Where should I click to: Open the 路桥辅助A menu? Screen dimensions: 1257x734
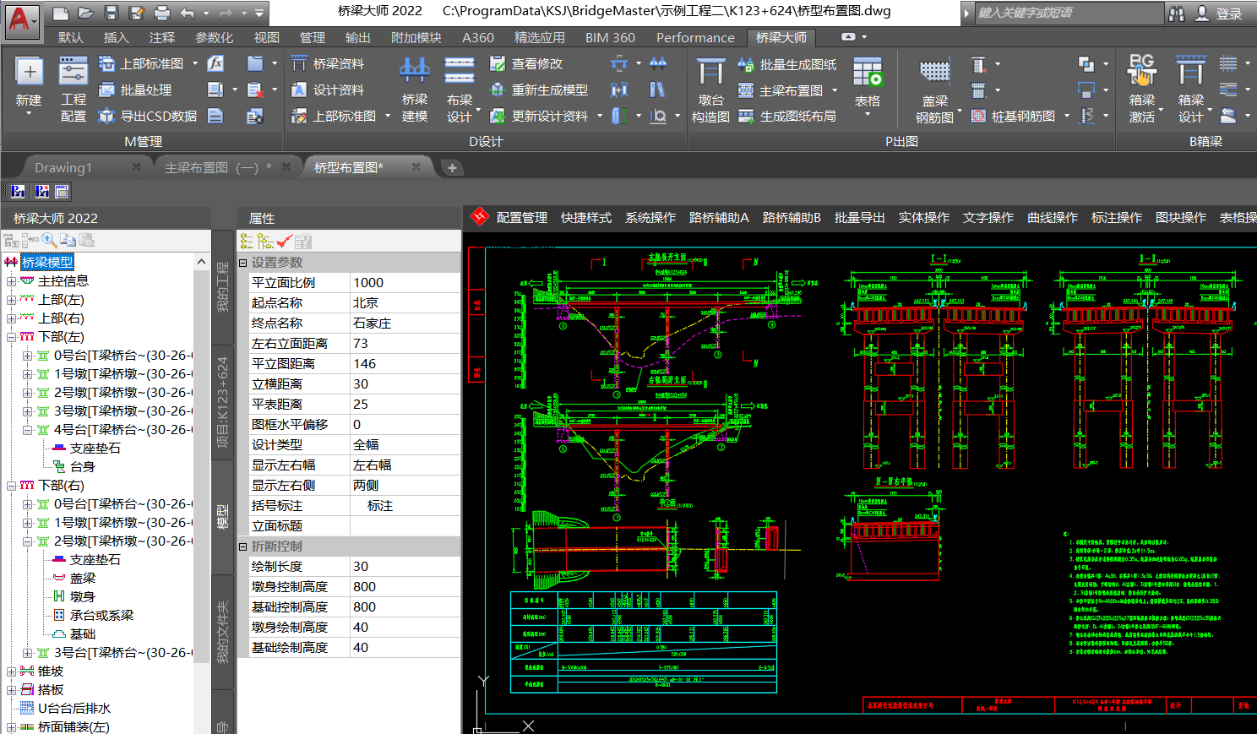coord(719,218)
